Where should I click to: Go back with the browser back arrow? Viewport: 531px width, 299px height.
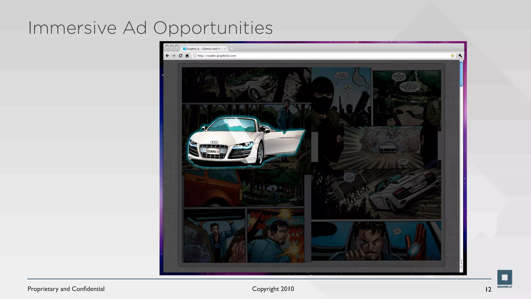point(167,56)
